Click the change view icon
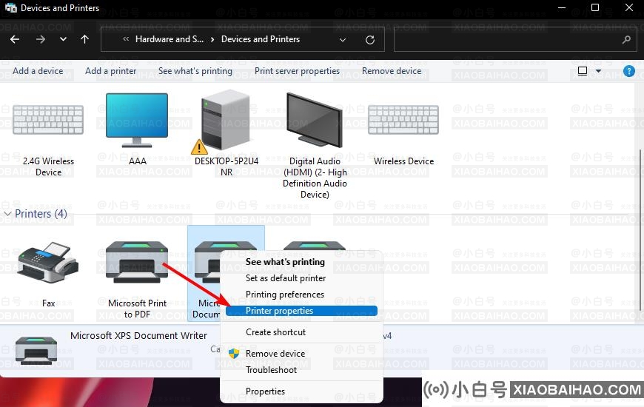 tap(582, 71)
